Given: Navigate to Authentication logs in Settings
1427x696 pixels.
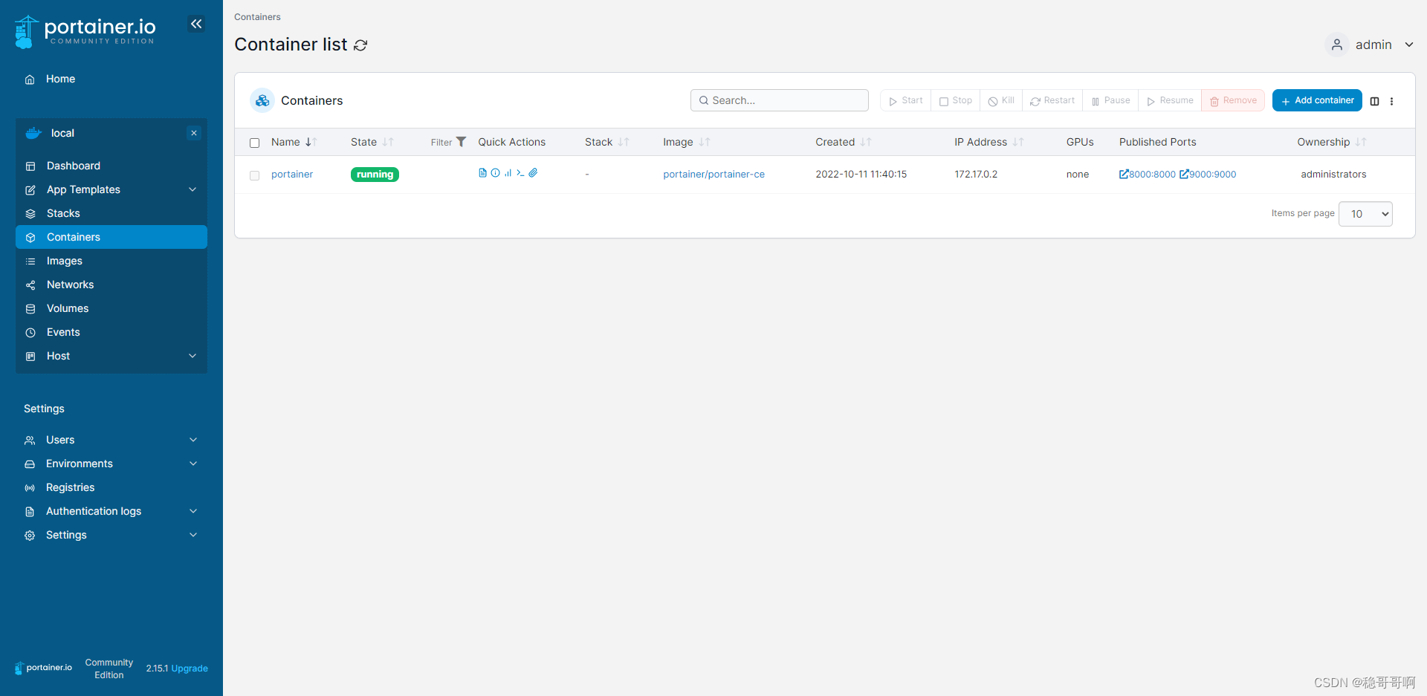Looking at the screenshot, I should pyautogui.click(x=94, y=511).
